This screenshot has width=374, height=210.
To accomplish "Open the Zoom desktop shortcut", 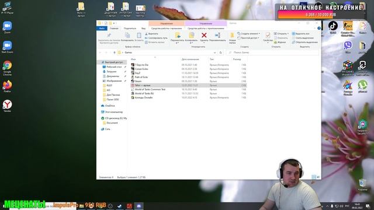I will pos(7,27).
